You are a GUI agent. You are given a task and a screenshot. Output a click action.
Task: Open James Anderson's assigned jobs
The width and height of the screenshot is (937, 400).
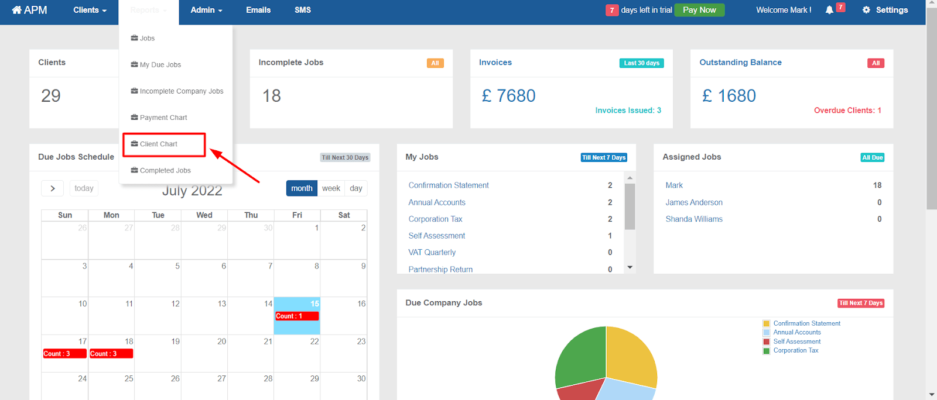[x=694, y=202]
